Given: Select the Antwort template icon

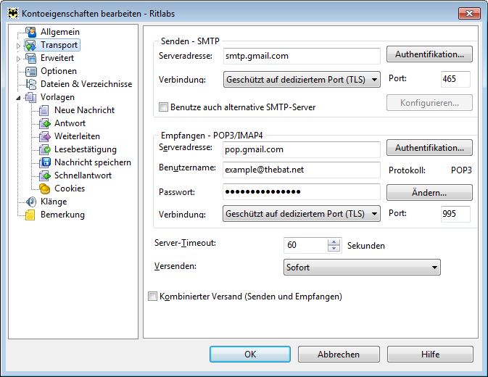Looking at the screenshot, I should click(x=45, y=123).
